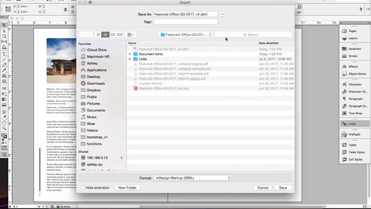Image resolution: width=371 pixels, height=209 pixels.
Task: Toggle Hide extension checkbox
Action: (x=83, y=188)
